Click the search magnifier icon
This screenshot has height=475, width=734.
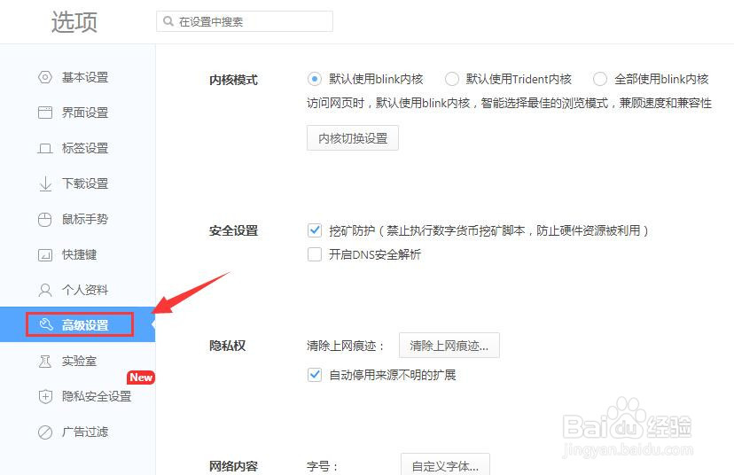point(168,21)
